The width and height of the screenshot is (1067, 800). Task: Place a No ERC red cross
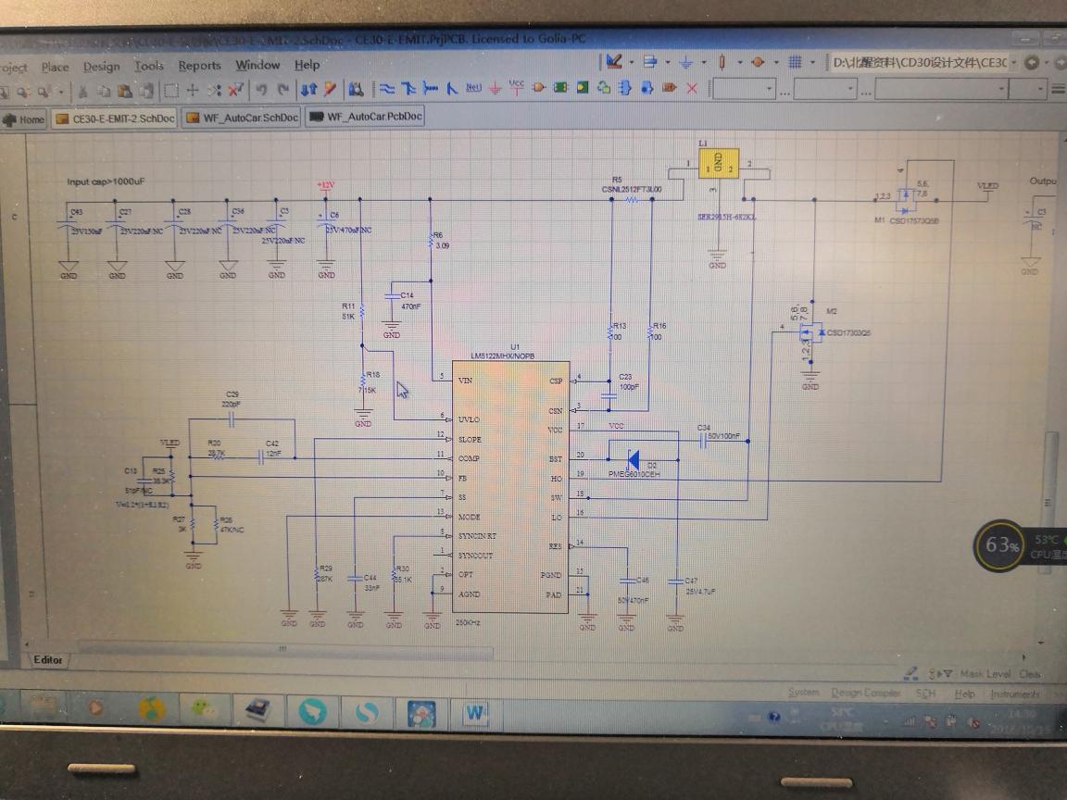pos(692,89)
